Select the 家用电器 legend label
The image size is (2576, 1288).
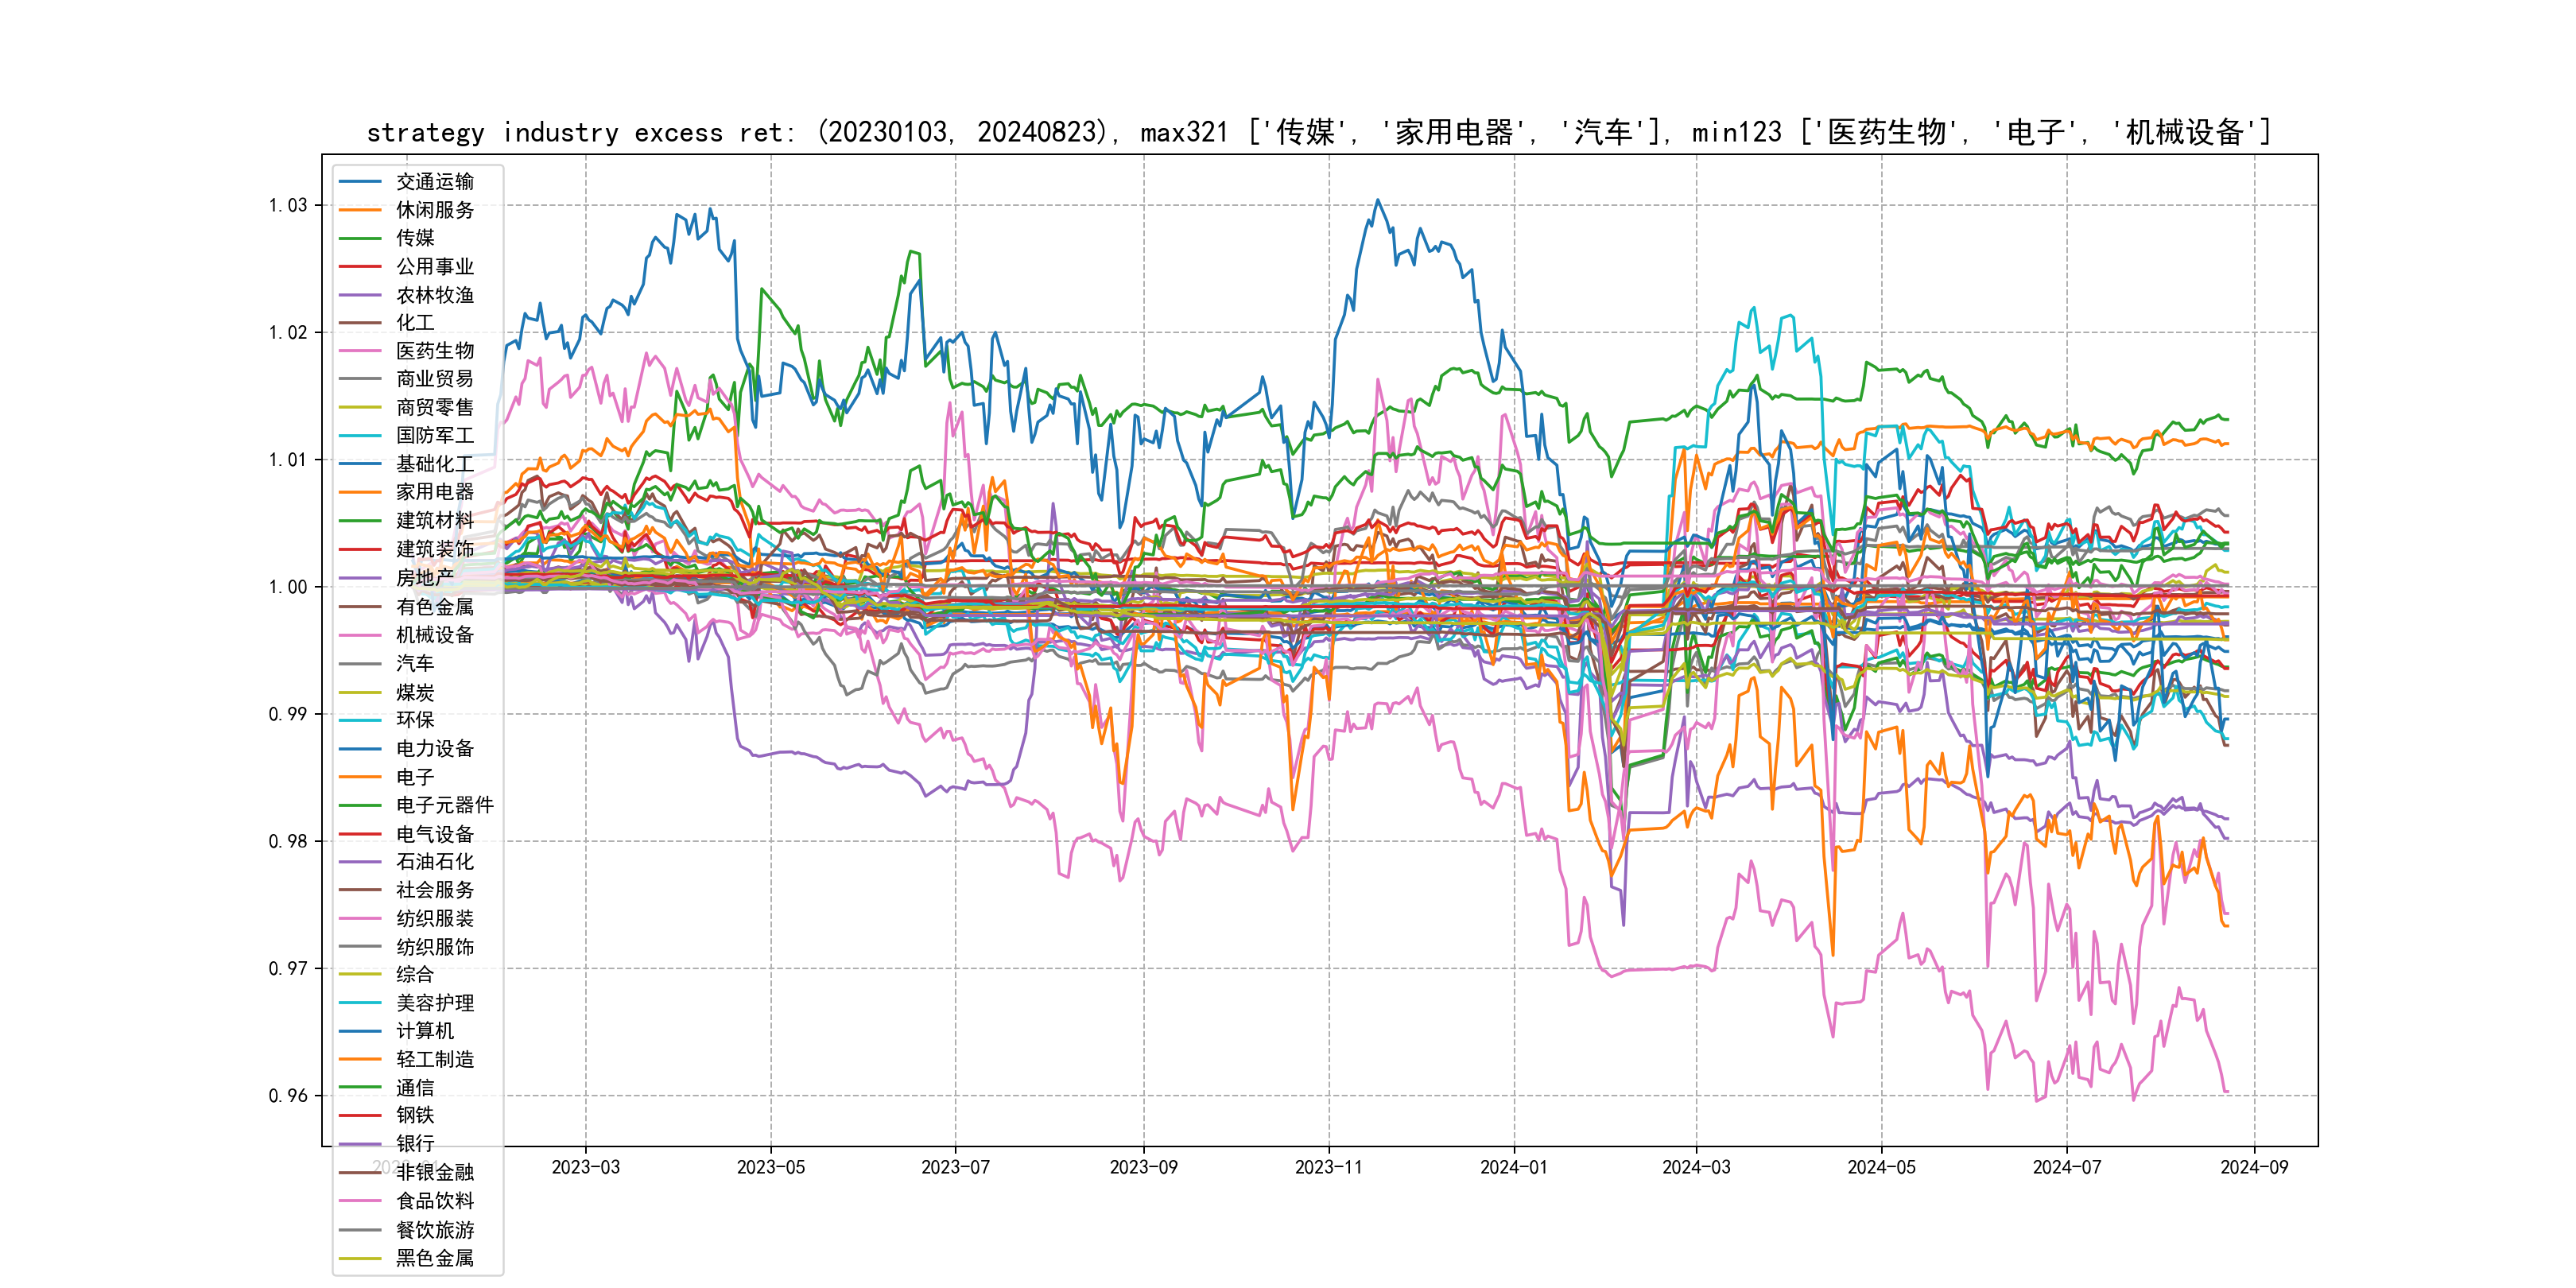pos(434,492)
